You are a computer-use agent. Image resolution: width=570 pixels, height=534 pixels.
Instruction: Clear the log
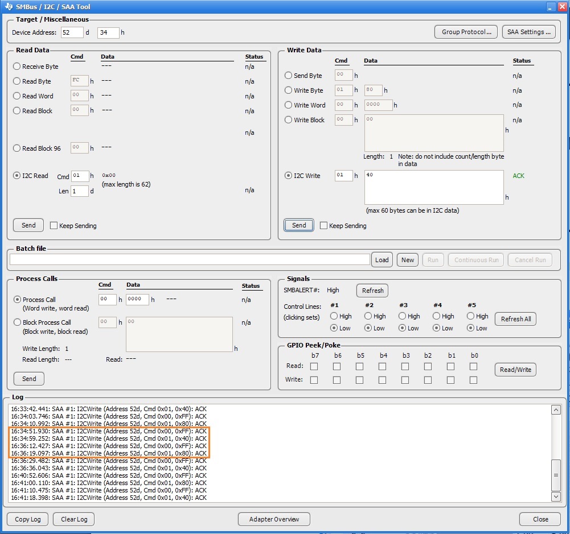74,519
